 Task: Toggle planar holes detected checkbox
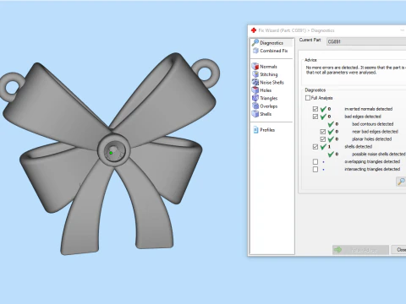tap(323, 139)
